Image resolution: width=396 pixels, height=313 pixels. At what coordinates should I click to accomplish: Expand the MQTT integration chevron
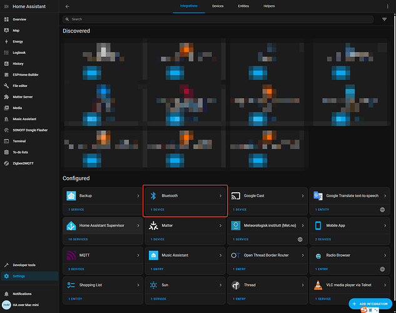(138, 255)
